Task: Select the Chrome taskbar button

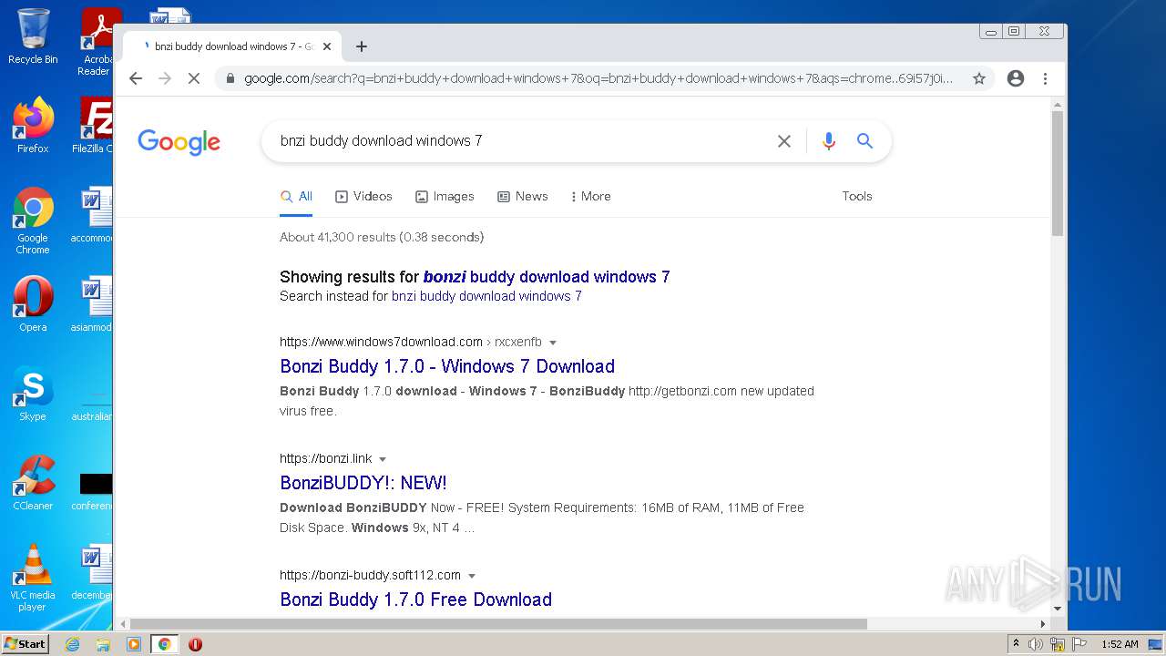Action: click(164, 644)
